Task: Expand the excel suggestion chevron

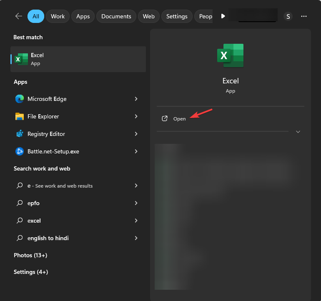Action: pyautogui.click(x=136, y=221)
